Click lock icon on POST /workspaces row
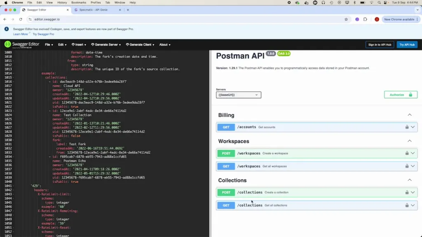This screenshot has height=237, width=422. coord(407,153)
